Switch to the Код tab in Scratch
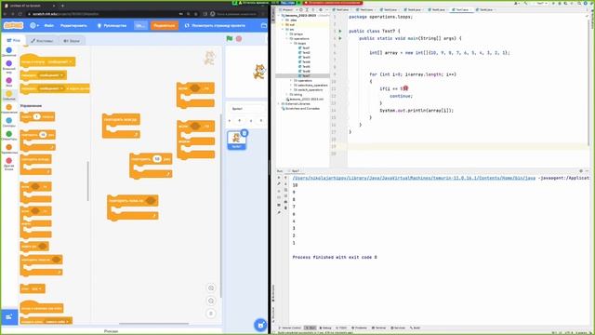This screenshot has height=335, width=595. point(14,40)
